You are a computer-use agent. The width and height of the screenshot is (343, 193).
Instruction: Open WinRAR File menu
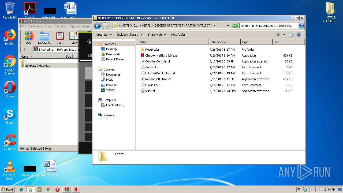pyautogui.click(x=22, y=26)
